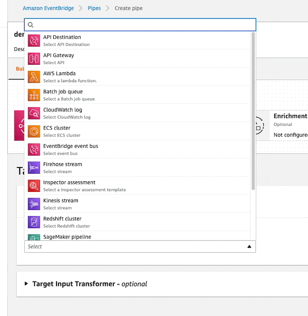Click the CloudWatch log icon
308x316 pixels.
[x=34, y=113]
